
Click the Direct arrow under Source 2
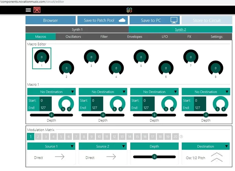(111, 157)
